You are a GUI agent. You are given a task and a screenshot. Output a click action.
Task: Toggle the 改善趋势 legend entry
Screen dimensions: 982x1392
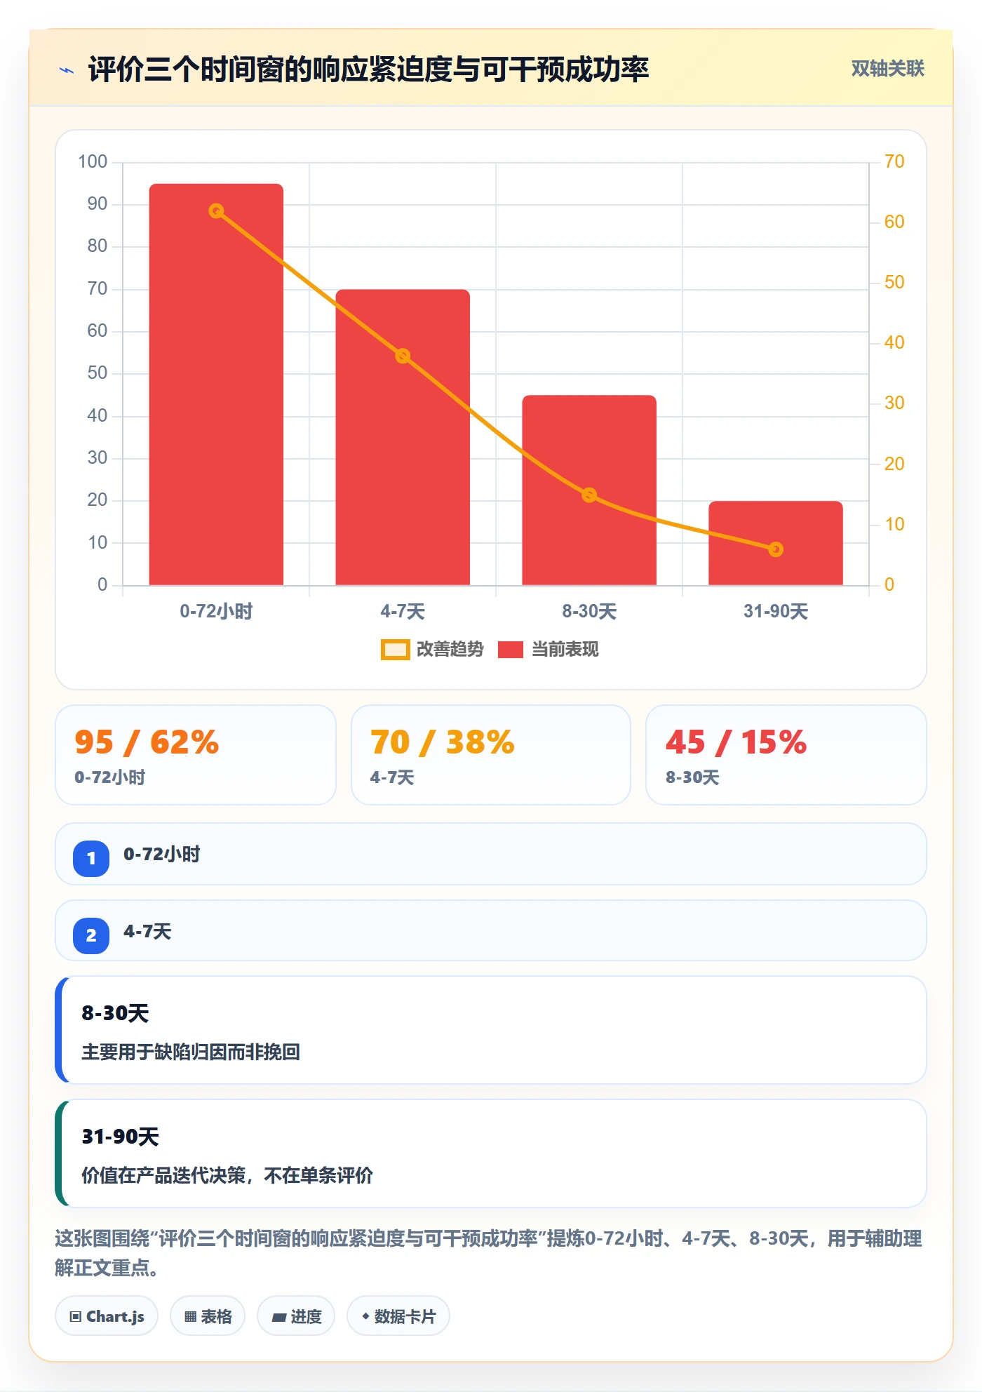pos(432,649)
